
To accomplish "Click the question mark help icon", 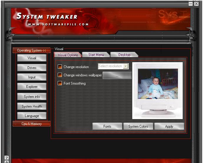I will click(6, 158).
